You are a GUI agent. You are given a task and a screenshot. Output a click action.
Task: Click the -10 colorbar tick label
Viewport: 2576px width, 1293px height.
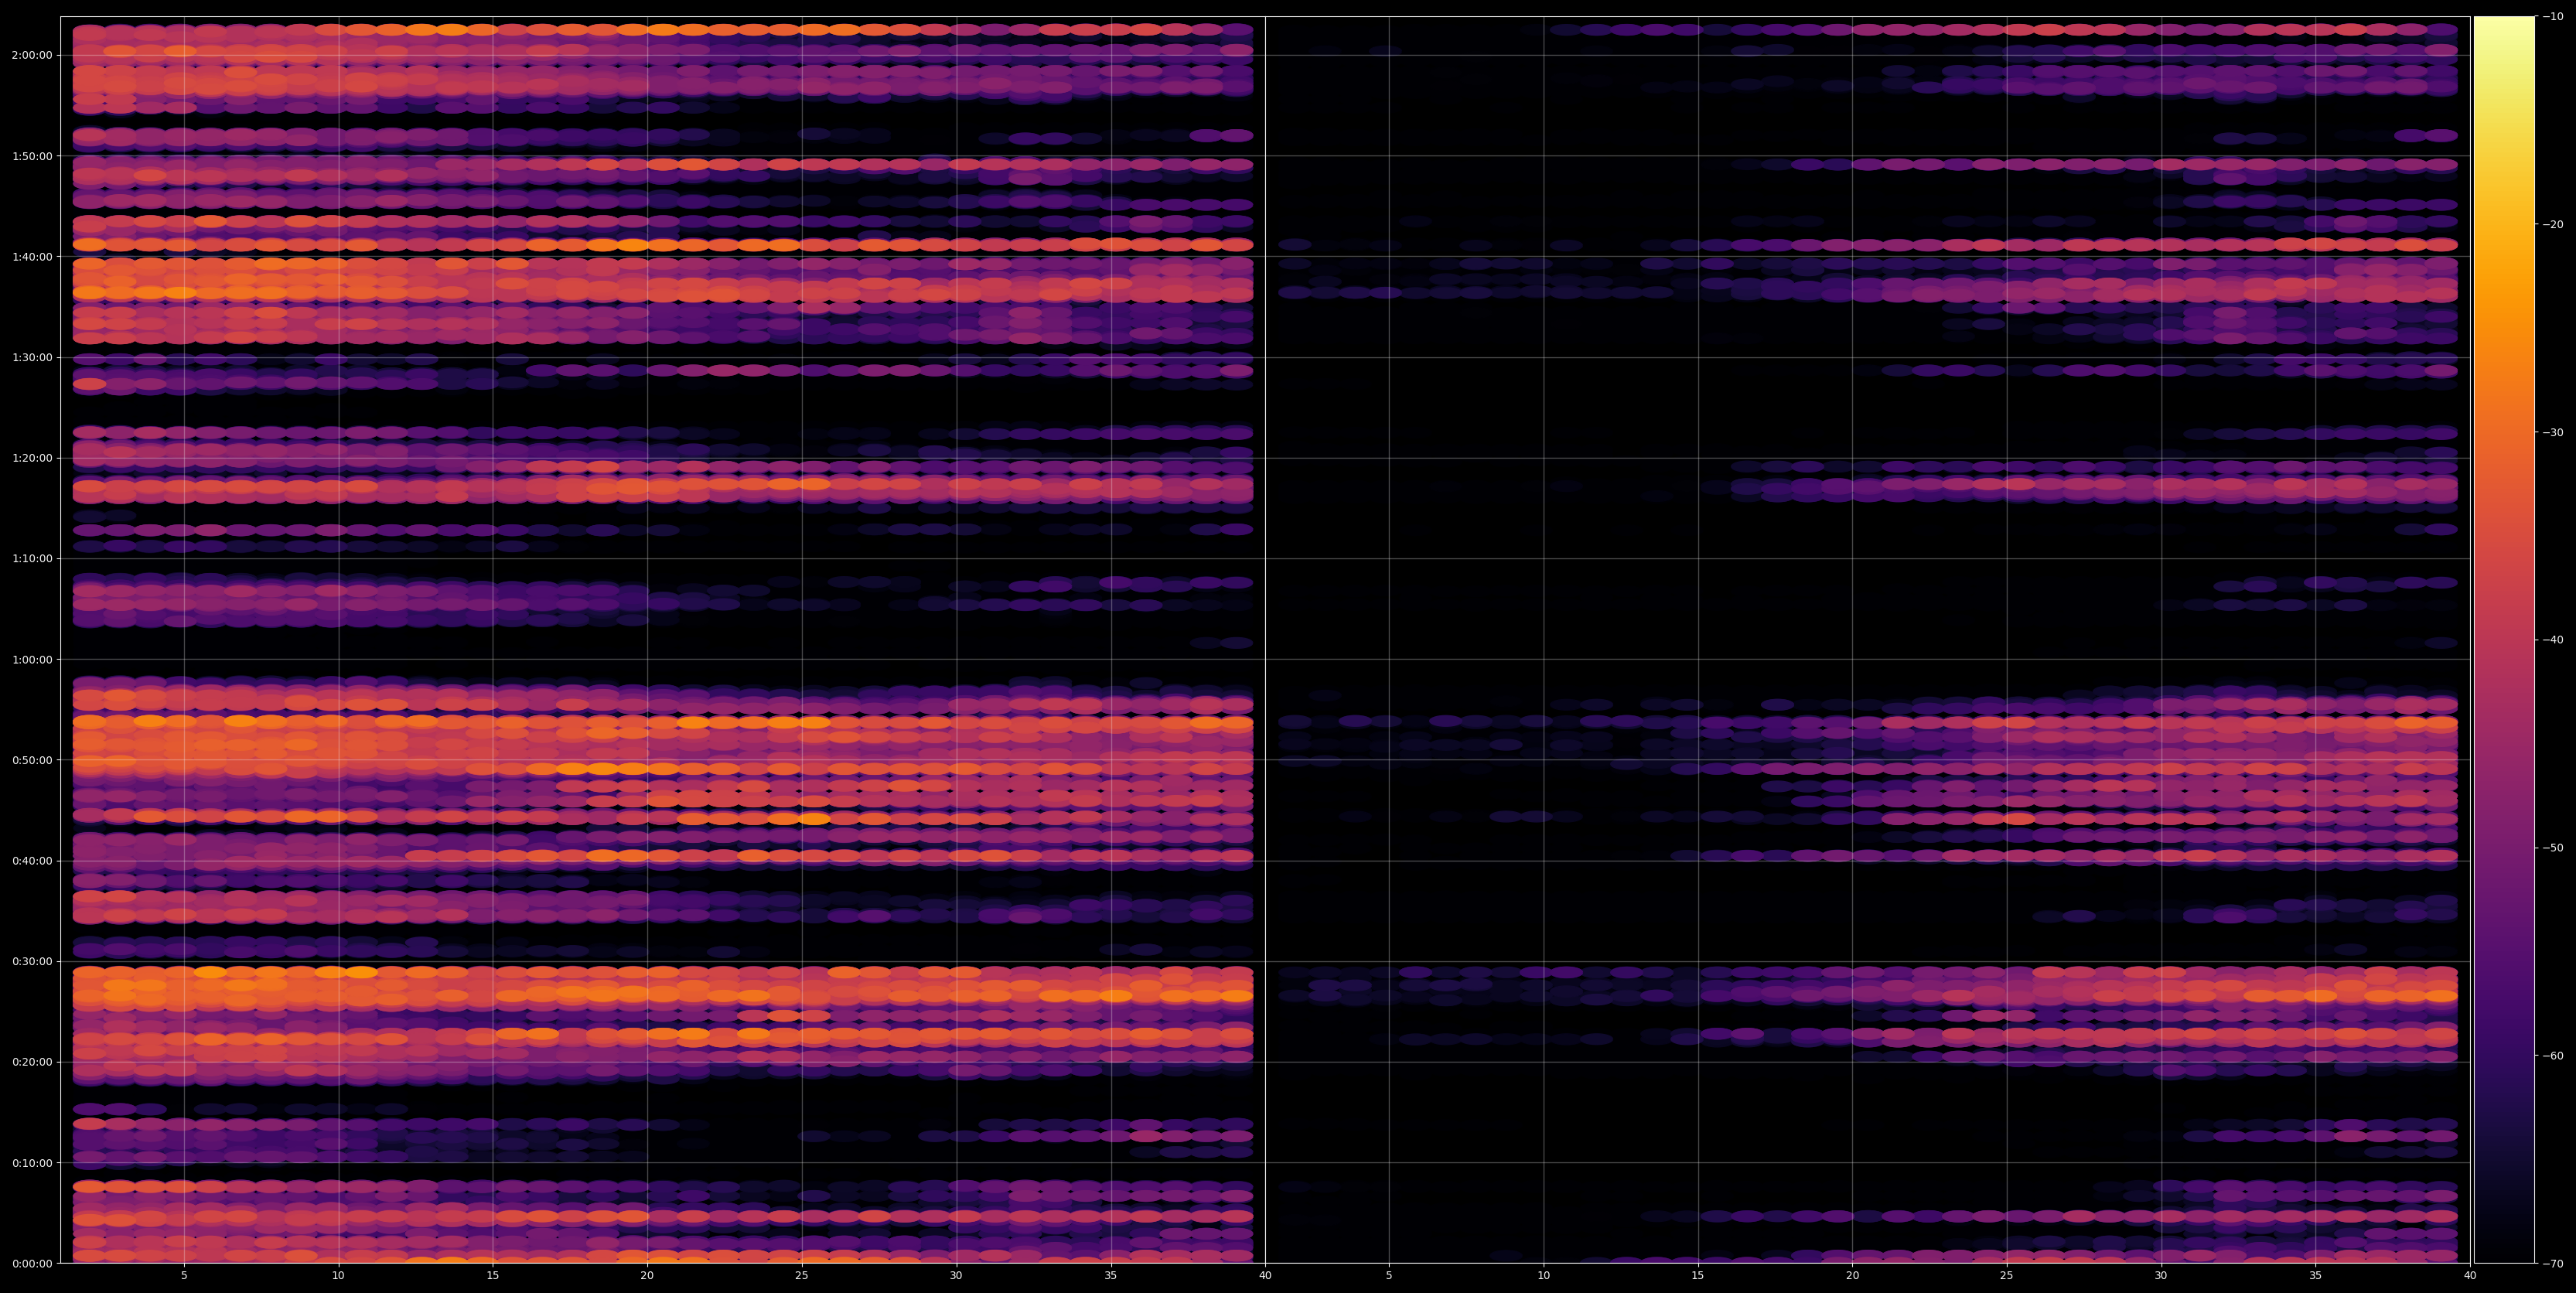[2553, 16]
